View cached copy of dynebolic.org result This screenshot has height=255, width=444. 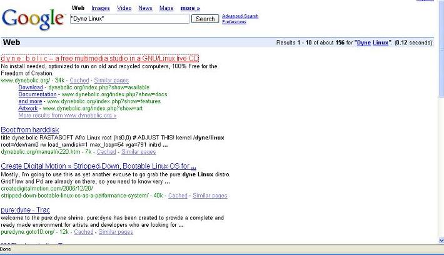tap(79, 81)
